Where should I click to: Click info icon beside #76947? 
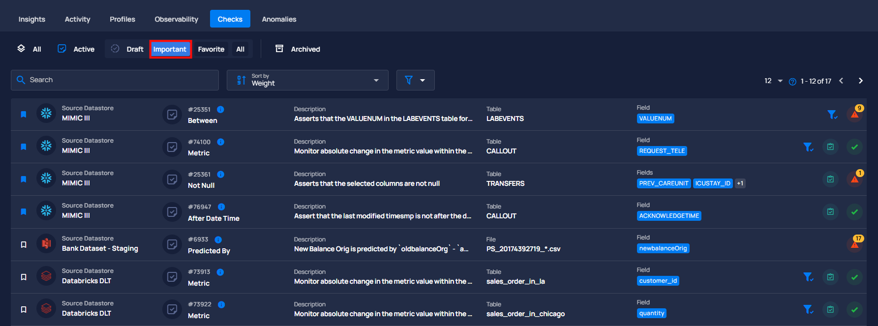pyautogui.click(x=221, y=207)
